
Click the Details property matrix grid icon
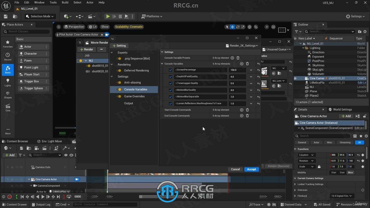(355, 136)
